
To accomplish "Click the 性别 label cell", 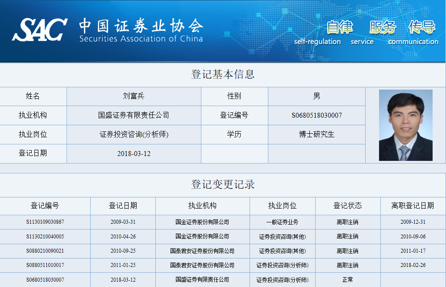I will (x=234, y=96).
